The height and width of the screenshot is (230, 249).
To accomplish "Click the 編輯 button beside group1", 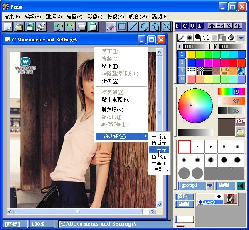I will click(225, 186).
